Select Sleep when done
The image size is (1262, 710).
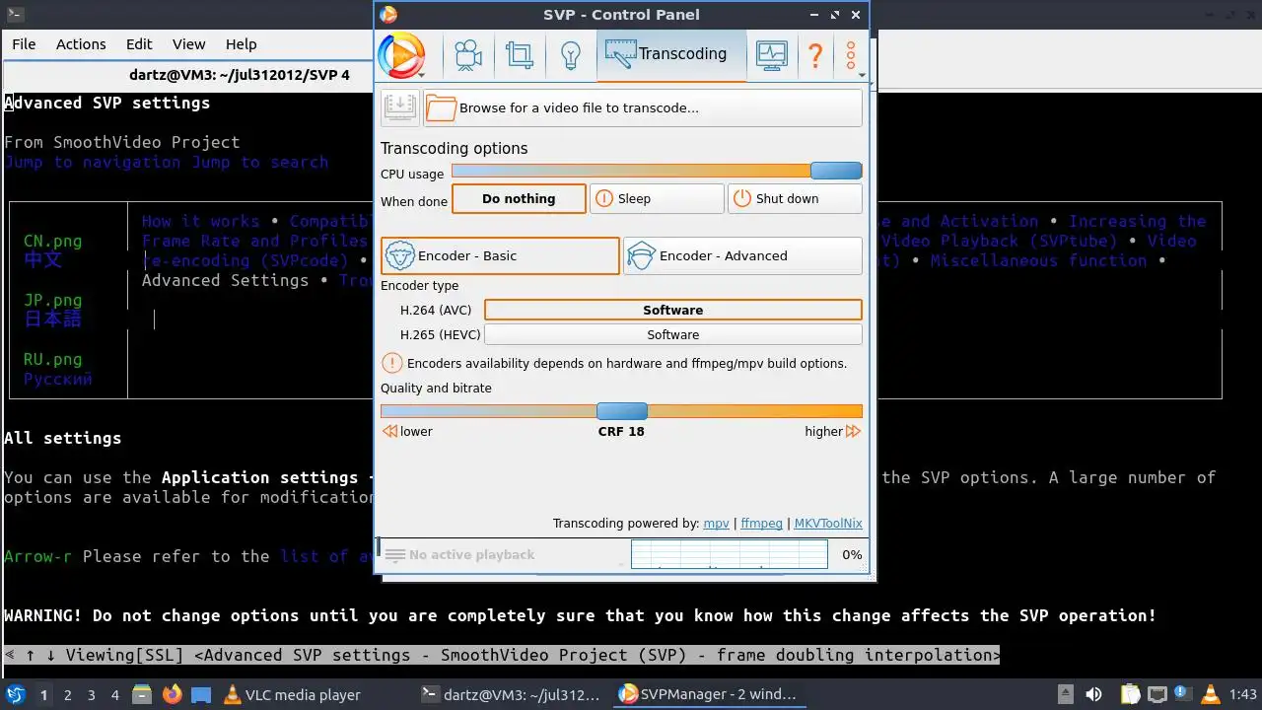(657, 198)
